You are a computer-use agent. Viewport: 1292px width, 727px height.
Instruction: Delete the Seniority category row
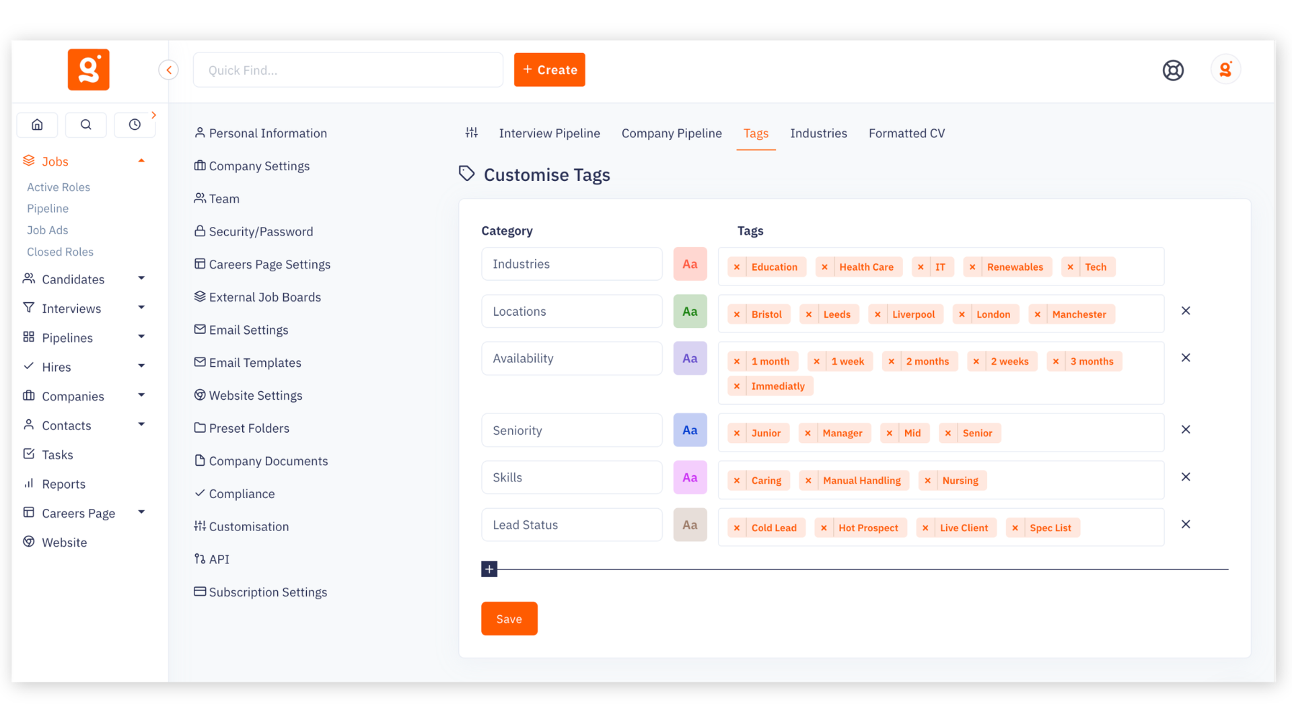tap(1186, 429)
